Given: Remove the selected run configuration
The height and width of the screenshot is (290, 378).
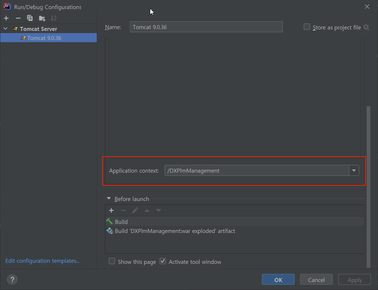Looking at the screenshot, I should tap(18, 18).
